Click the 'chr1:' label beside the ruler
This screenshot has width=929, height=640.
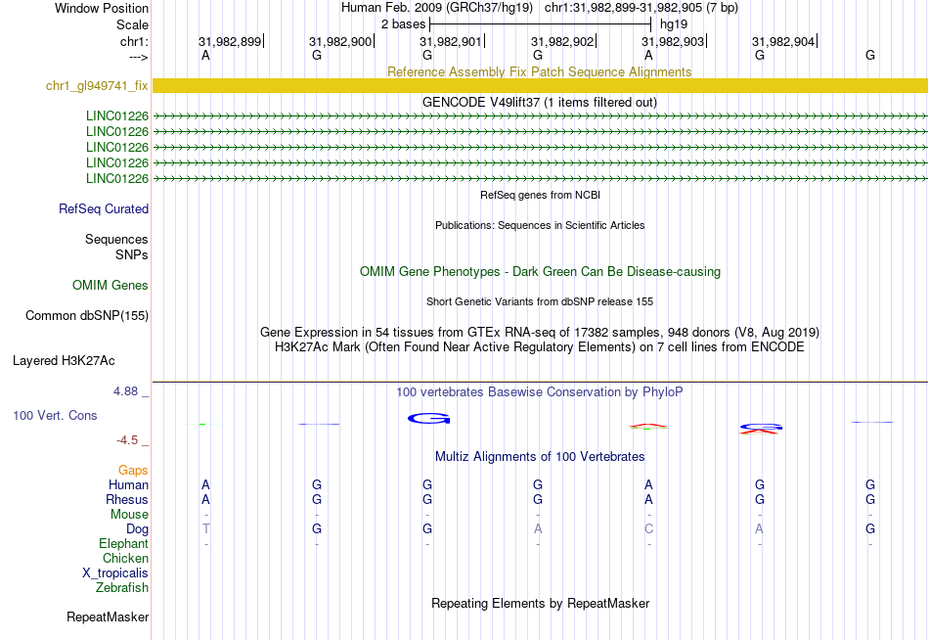134,41
